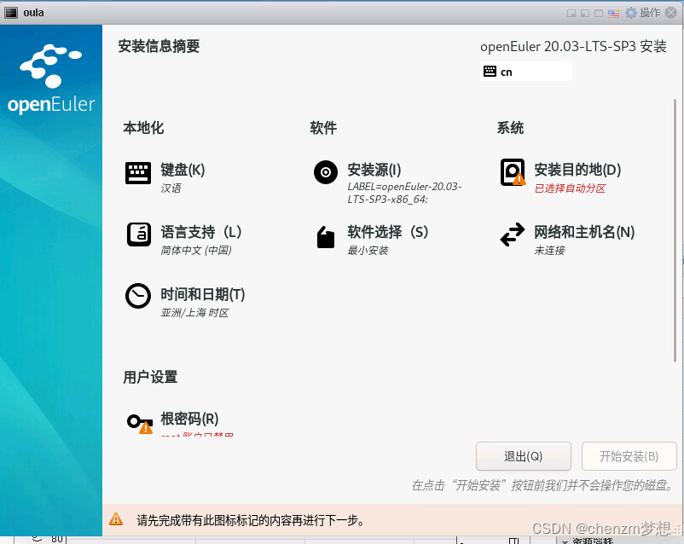
Task: Click the 软件 section heading
Action: tap(323, 128)
